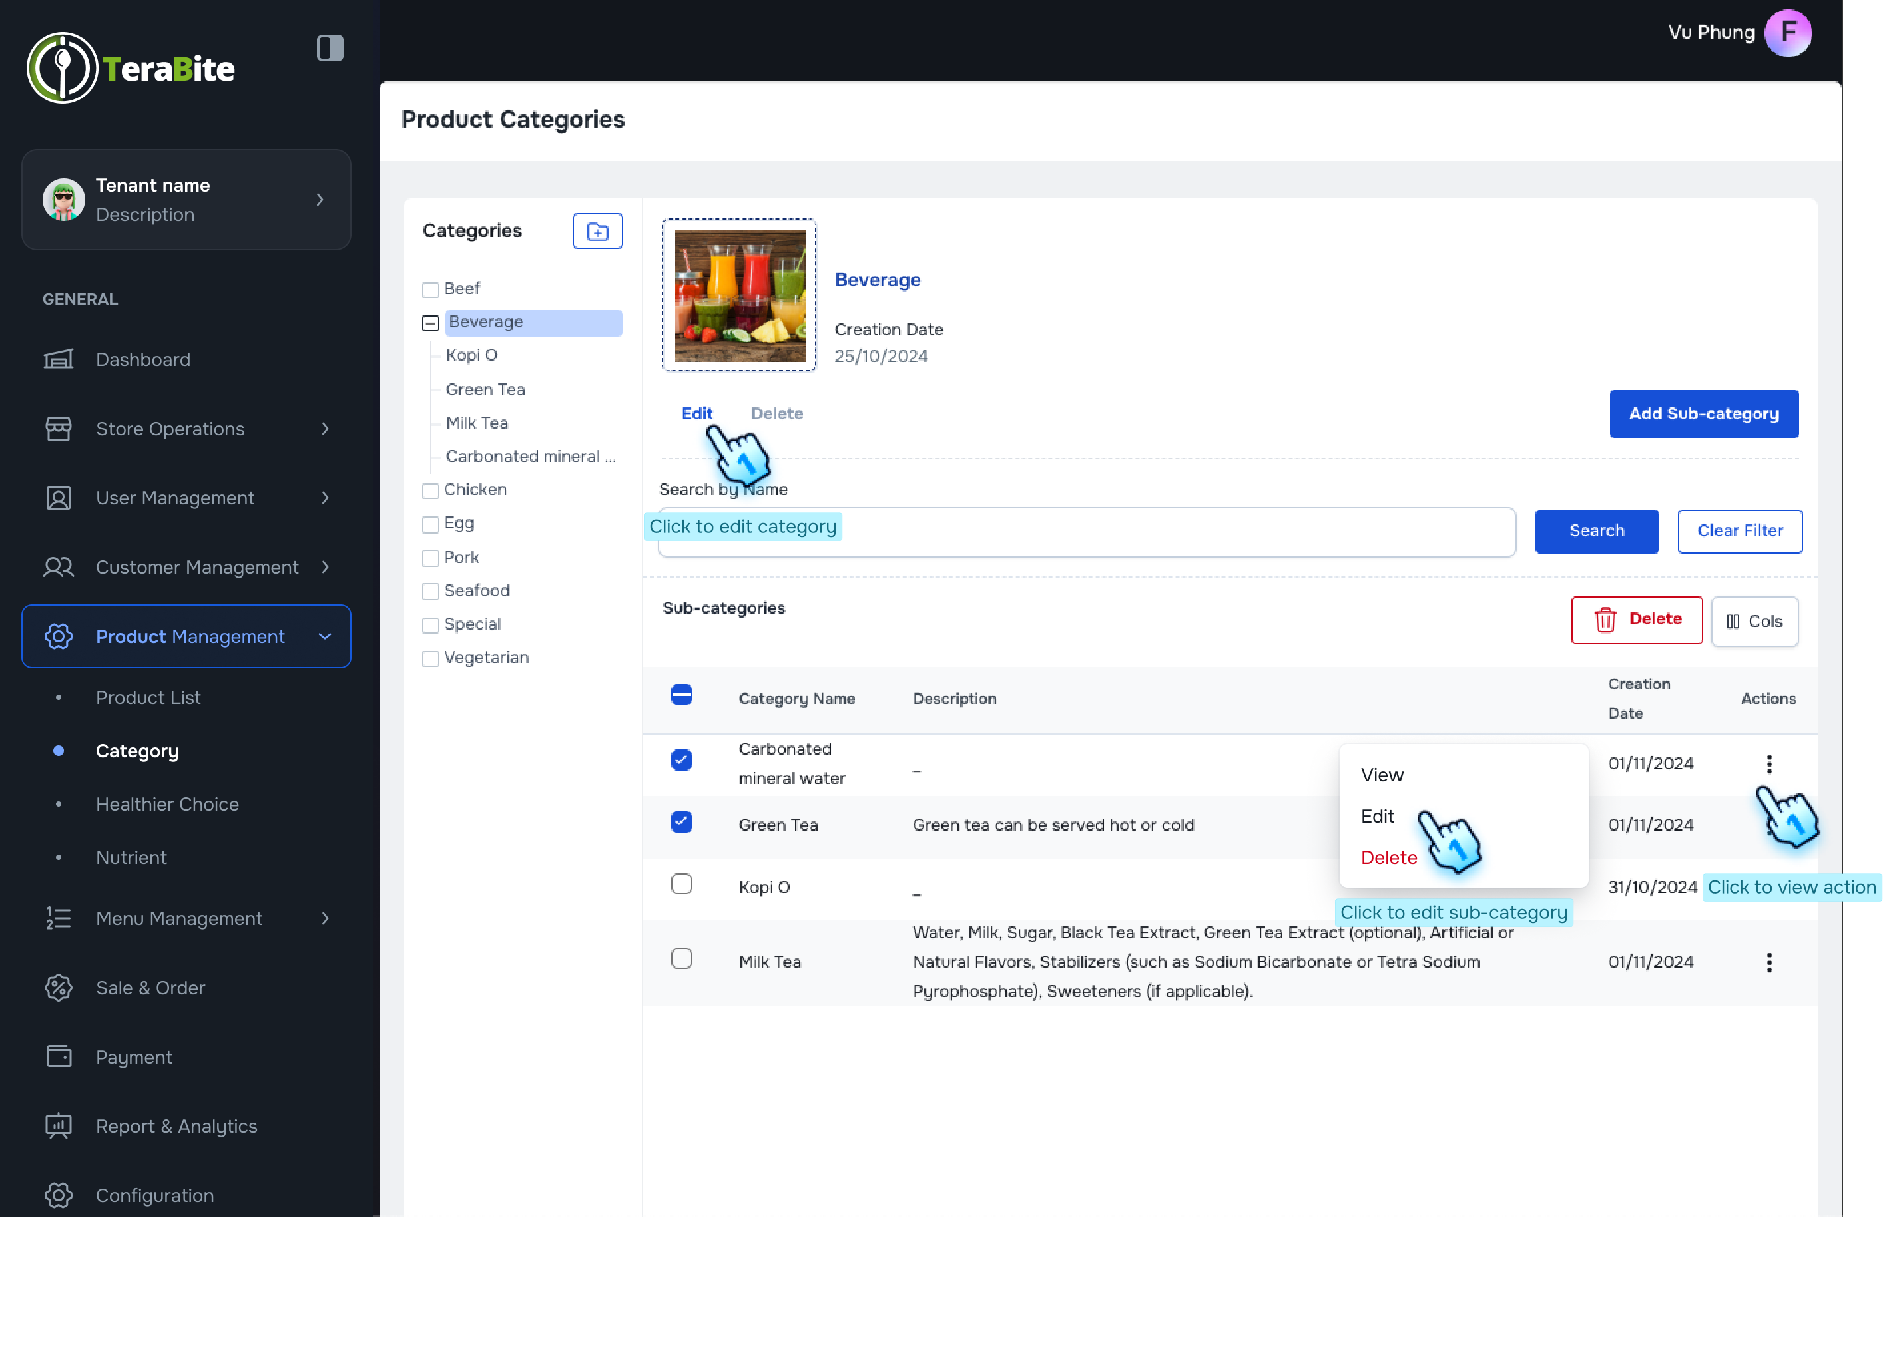Open Milk Tea row actions menu
1883x1363 pixels.
click(x=1768, y=962)
